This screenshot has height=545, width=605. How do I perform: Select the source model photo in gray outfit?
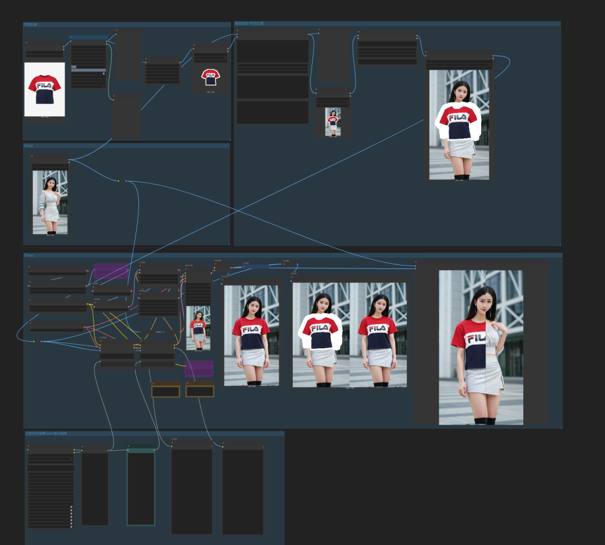tap(50, 202)
